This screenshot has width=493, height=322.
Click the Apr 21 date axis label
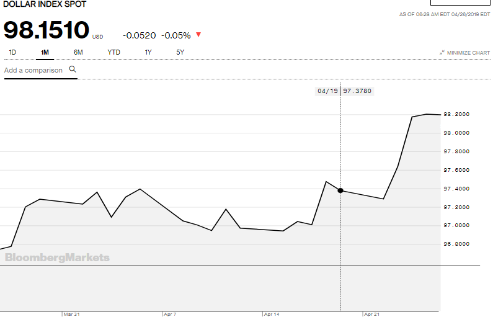tap(371, 315)
